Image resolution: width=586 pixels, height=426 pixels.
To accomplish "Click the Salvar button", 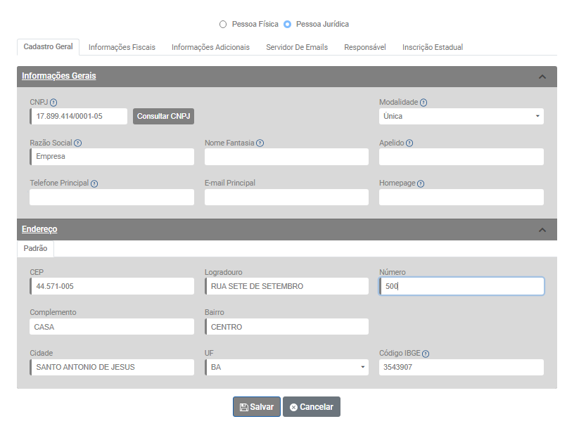I will (x=257, y=407).
